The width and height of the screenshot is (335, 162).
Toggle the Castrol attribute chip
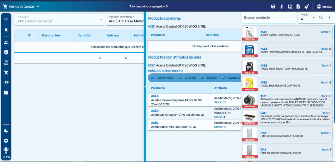[x=230, y=78]
